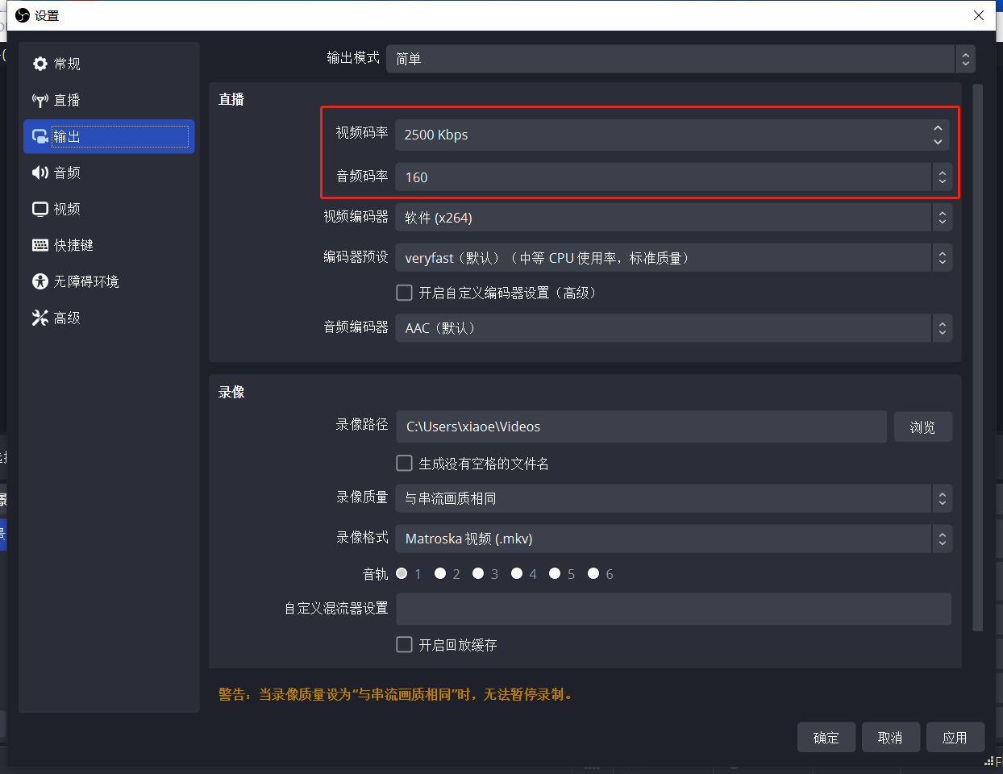1003x774 pixels.
Task: Click the 高级 wrench tools icon
Action: [x=40, y=318]
